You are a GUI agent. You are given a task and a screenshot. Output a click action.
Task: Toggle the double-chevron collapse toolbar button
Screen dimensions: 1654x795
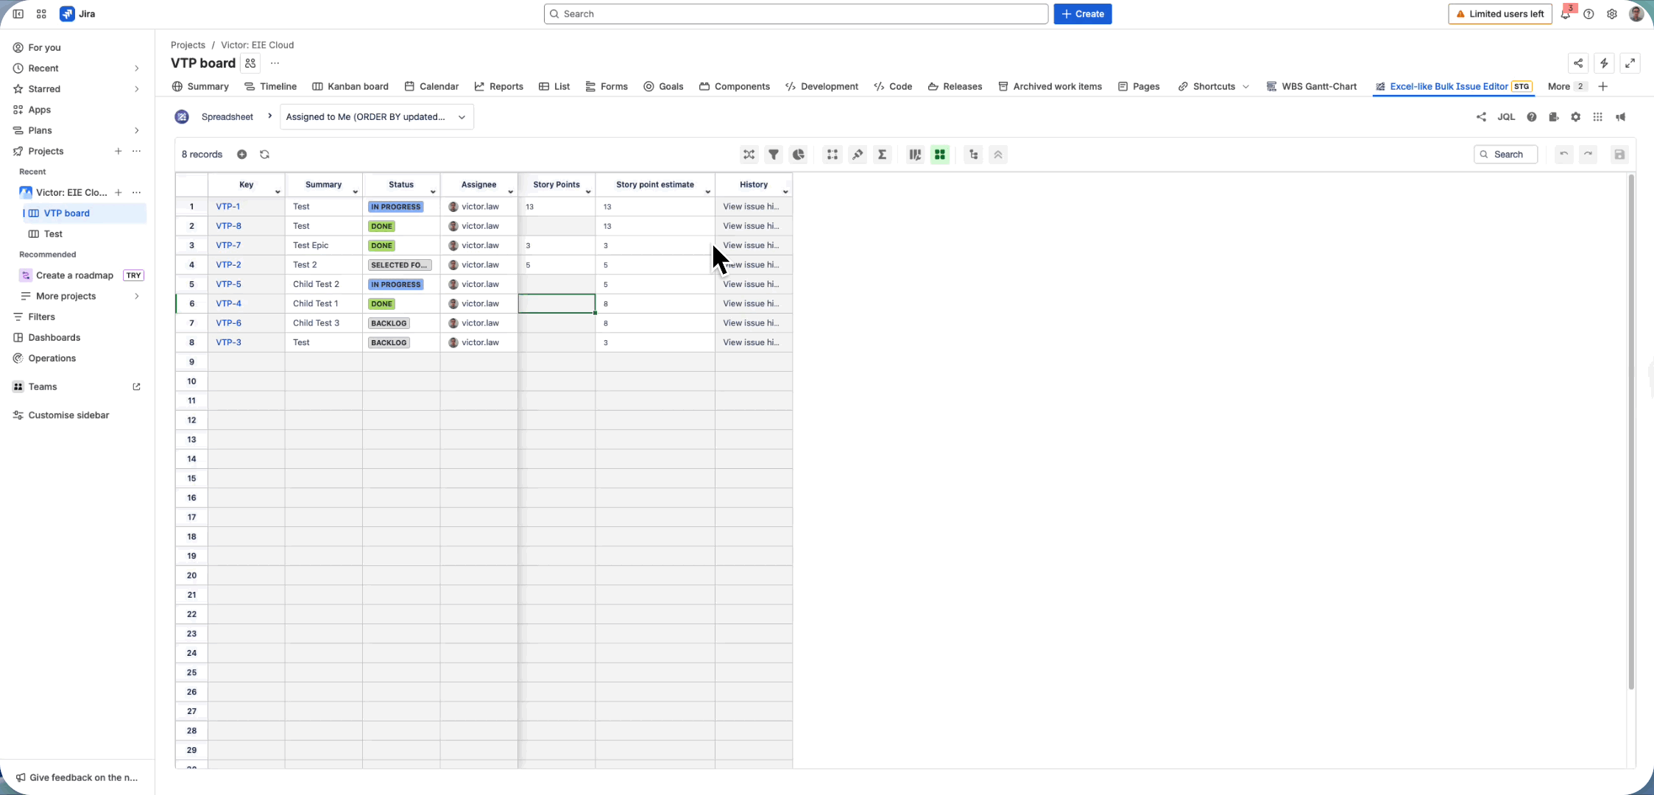(x=998, y=155)
